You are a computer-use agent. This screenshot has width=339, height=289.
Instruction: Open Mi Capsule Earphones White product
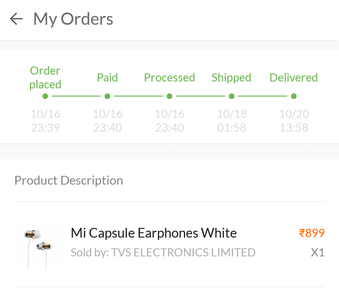tap(154, 233)
